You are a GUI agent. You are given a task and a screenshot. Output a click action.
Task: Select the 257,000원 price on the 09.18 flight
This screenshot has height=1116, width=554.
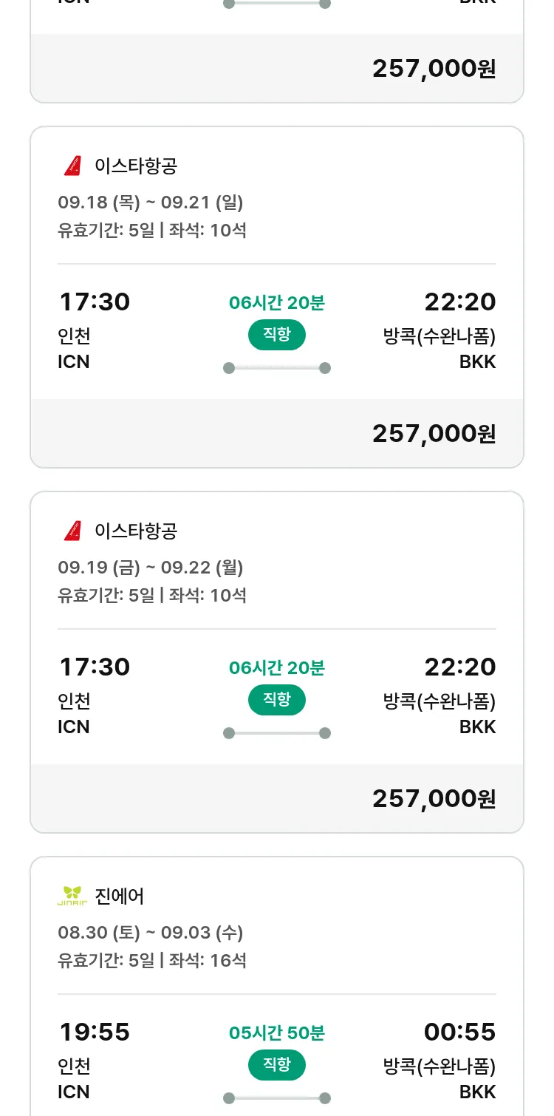tap(434, 434)
